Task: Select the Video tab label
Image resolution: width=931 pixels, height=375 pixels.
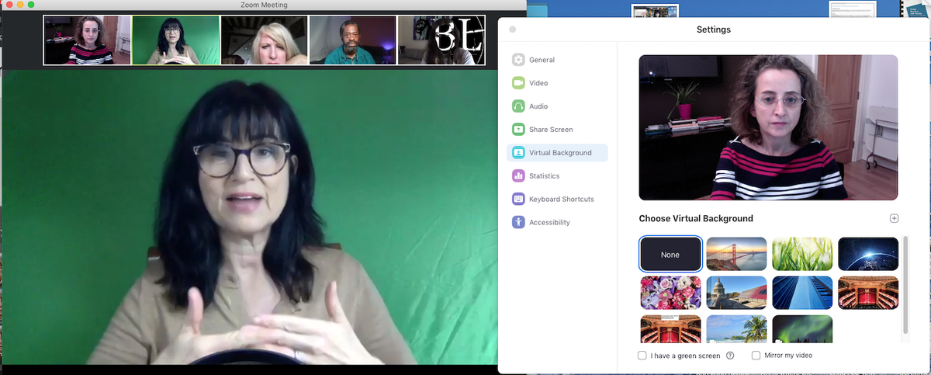Action: coord(538,83)
